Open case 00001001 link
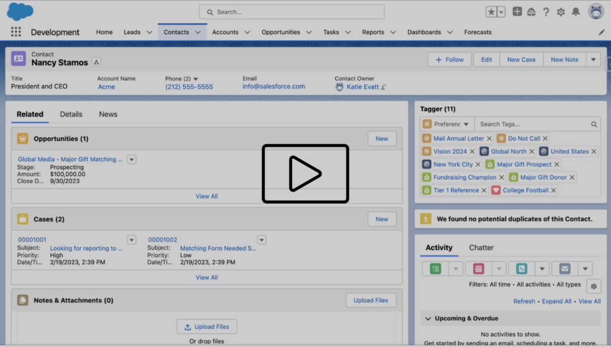The image size is (611, 347). [32, 240]
